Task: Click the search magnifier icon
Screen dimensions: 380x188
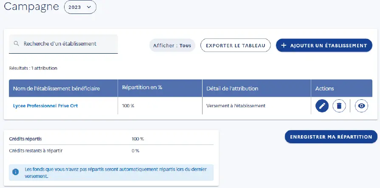Action: [x=16, y=44]
